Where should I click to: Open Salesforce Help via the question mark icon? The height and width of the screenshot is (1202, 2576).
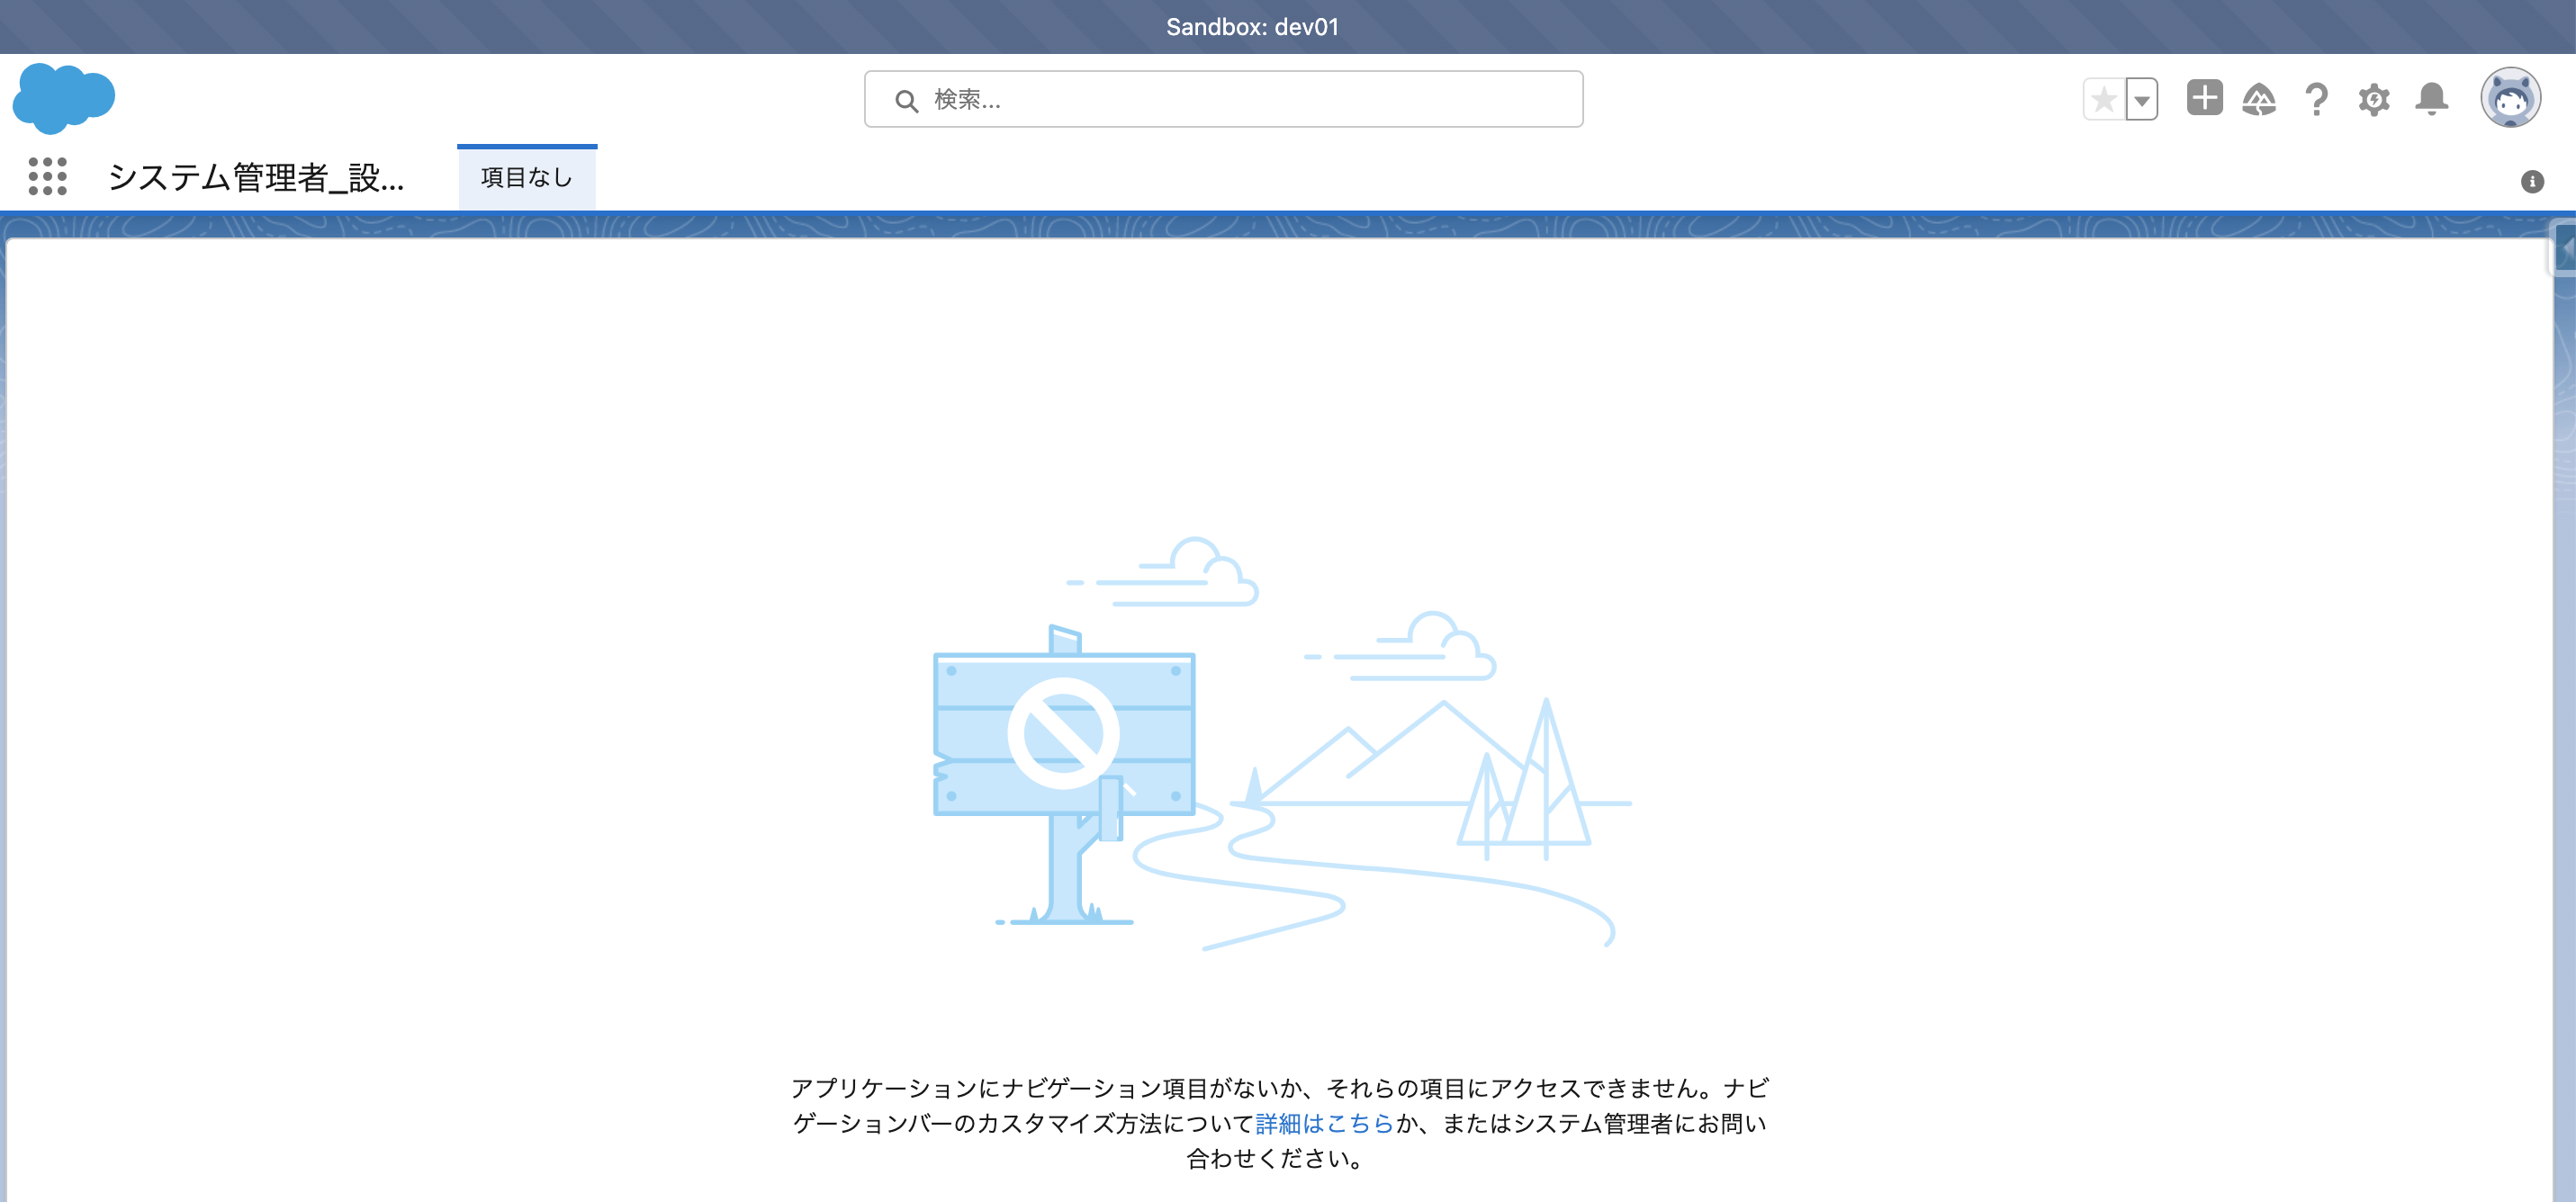(2316, 98)
